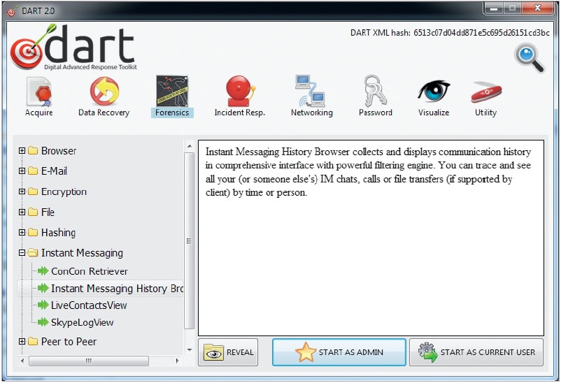561x383 pixels.
Task: Click tree vertical scrollbar down arrow
Action: coord(190,349)
